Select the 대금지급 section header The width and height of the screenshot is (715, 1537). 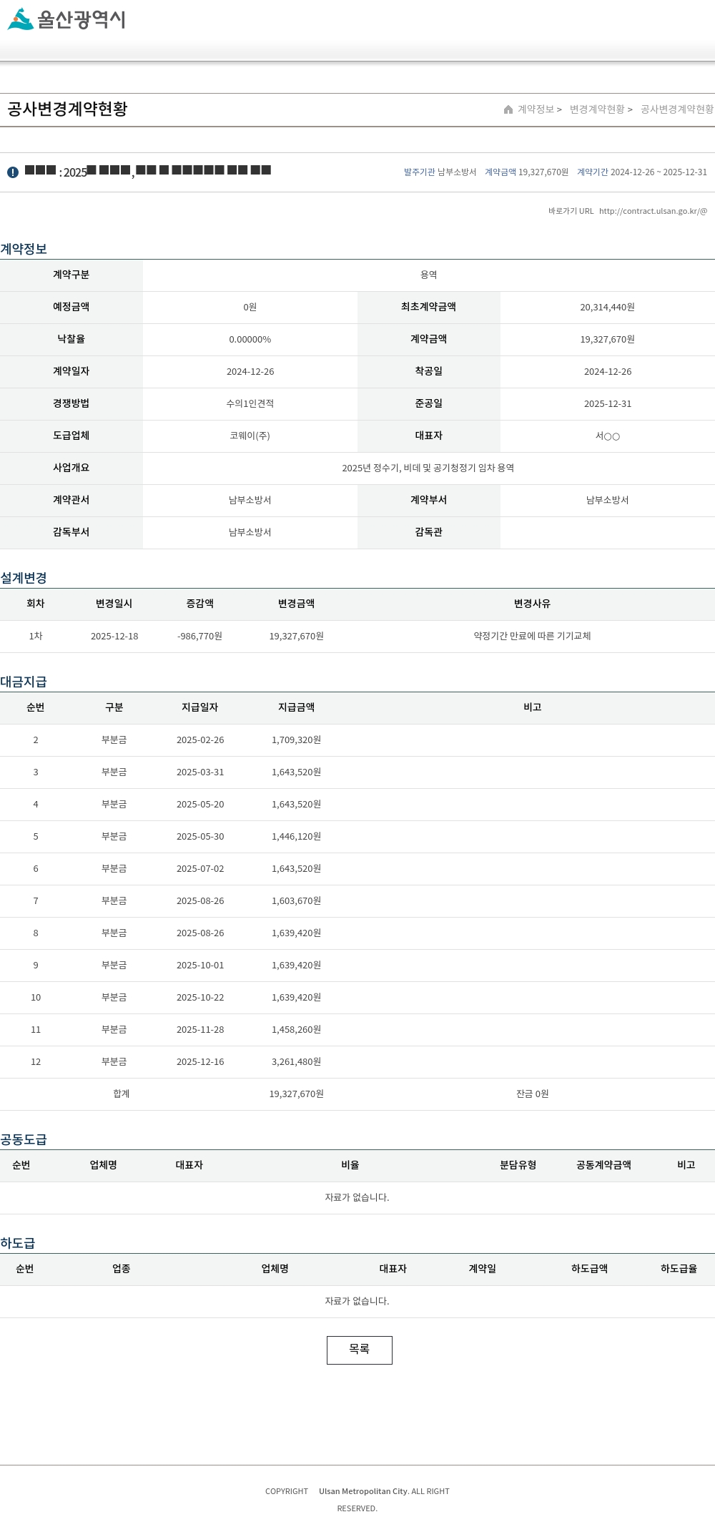point(24,682)
